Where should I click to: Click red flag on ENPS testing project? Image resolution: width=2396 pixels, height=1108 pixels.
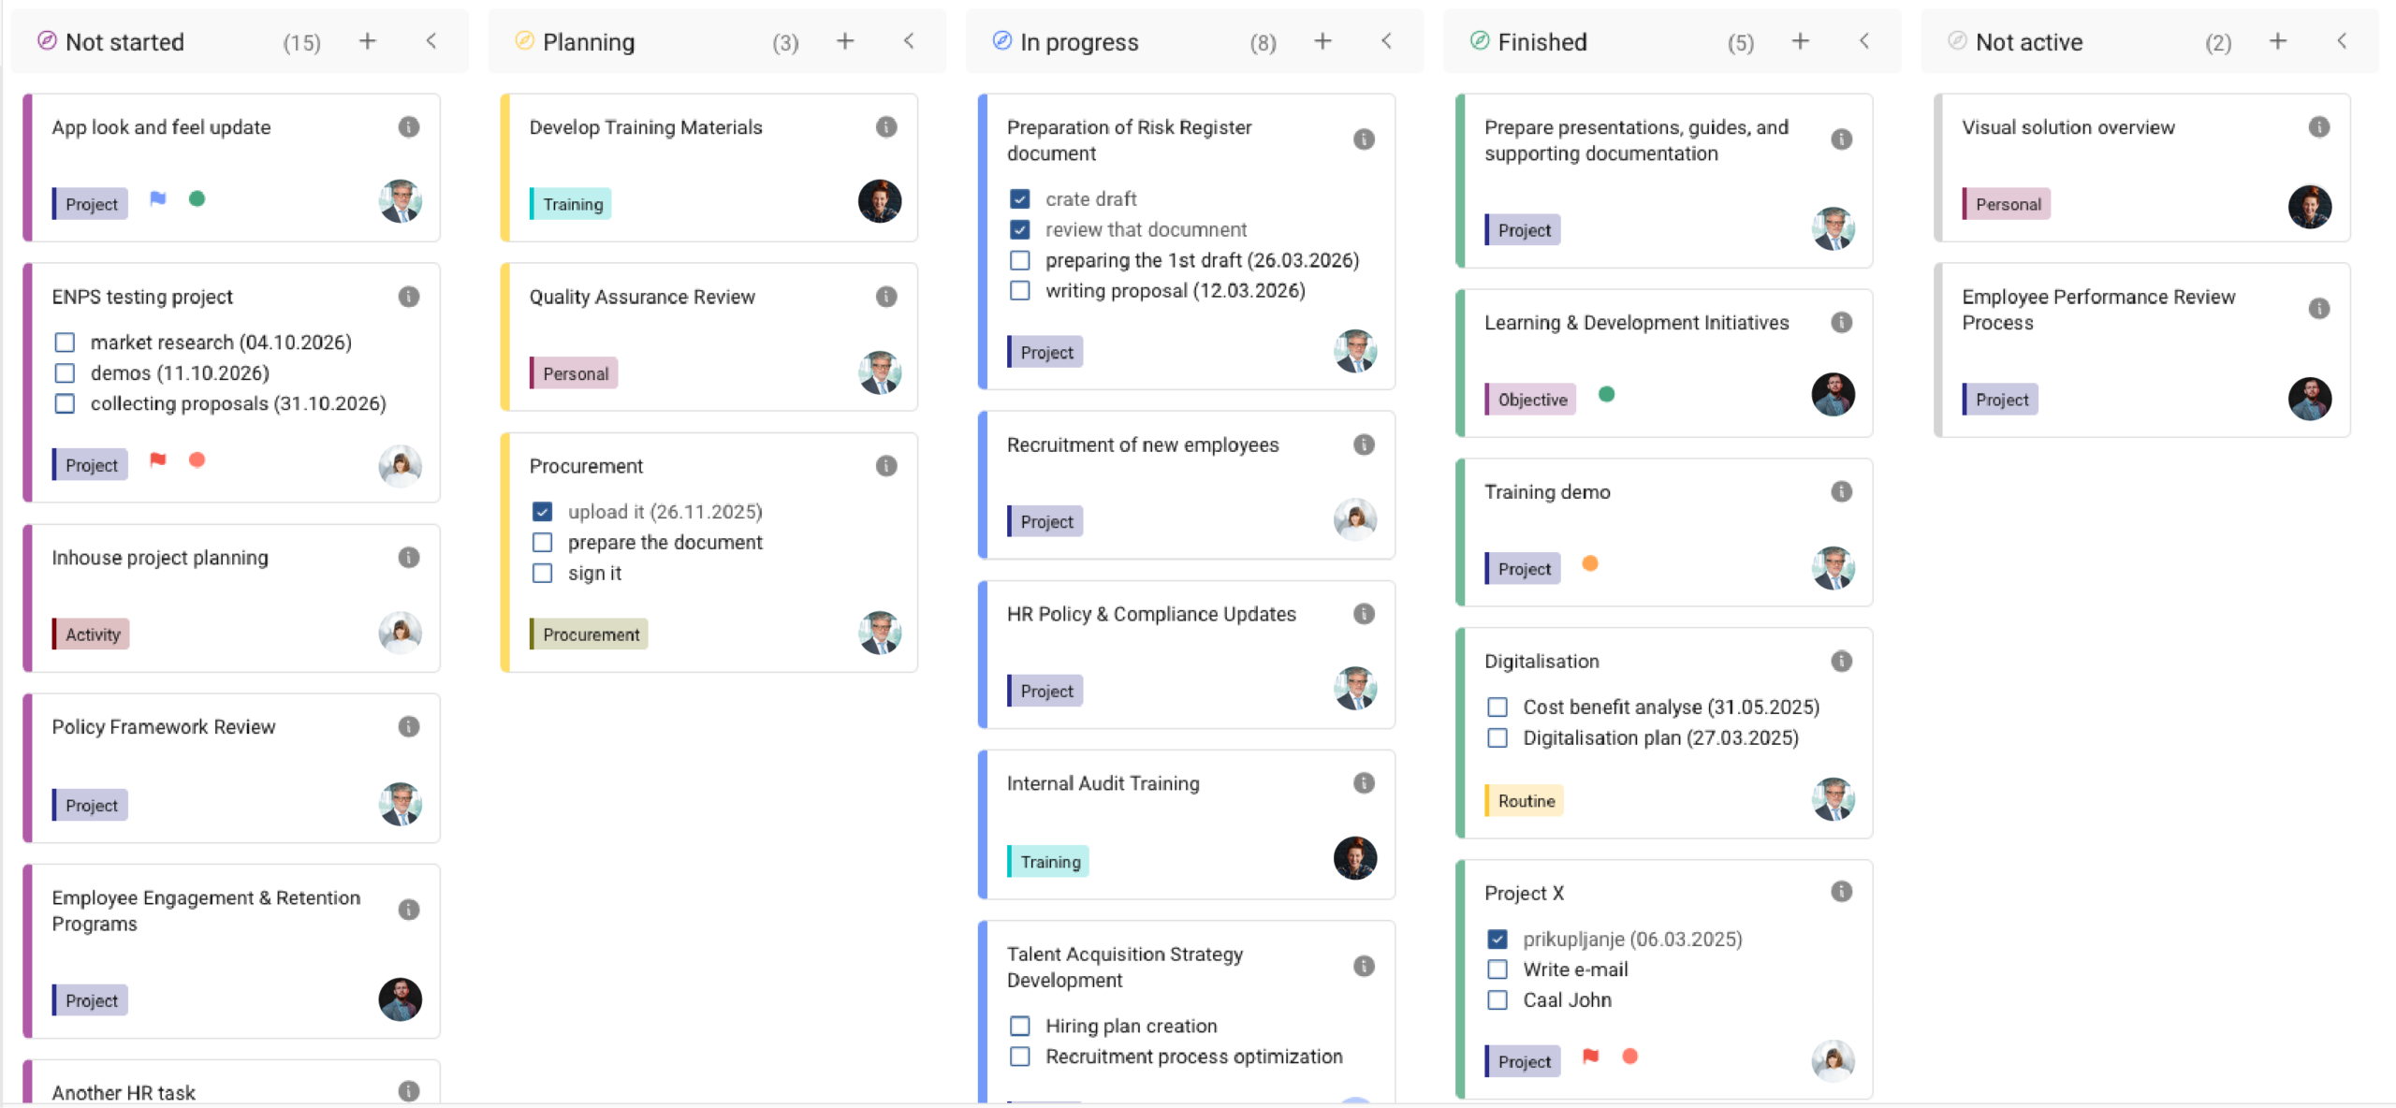(x=158, y=459)
